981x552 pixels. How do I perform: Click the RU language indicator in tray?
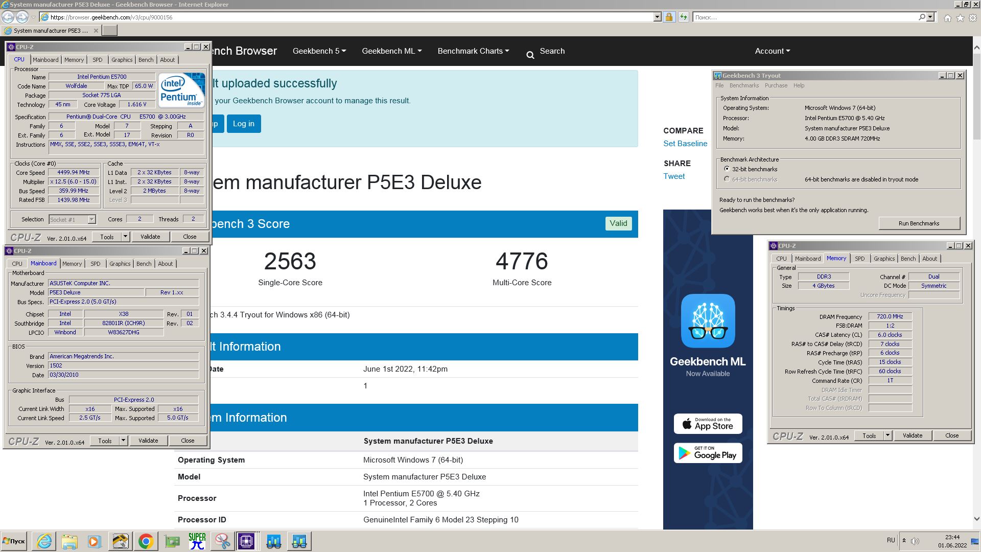tap(891, 540)
